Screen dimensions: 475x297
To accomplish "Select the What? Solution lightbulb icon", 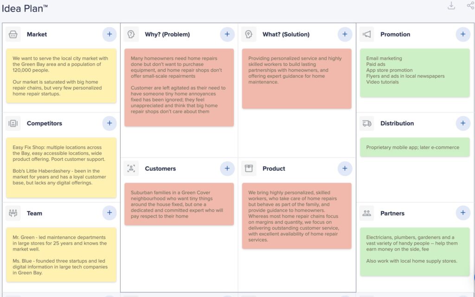I will 249,34.
